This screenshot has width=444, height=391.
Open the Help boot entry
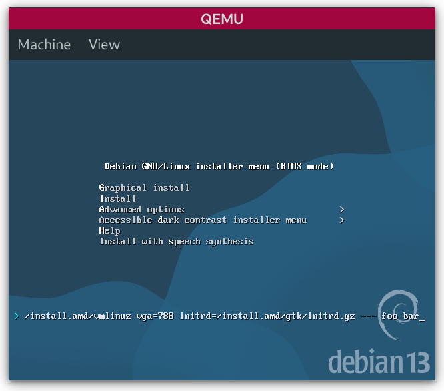[110, 231]
